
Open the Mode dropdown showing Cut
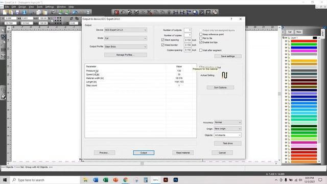click(x=126, y=38)
